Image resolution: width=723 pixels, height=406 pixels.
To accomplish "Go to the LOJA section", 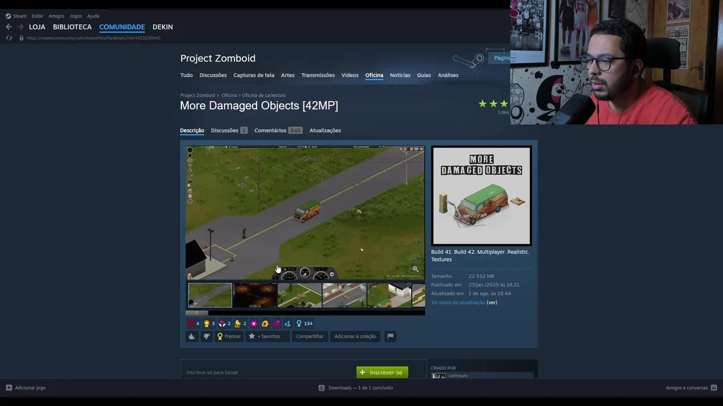I will tap(37, 27).
